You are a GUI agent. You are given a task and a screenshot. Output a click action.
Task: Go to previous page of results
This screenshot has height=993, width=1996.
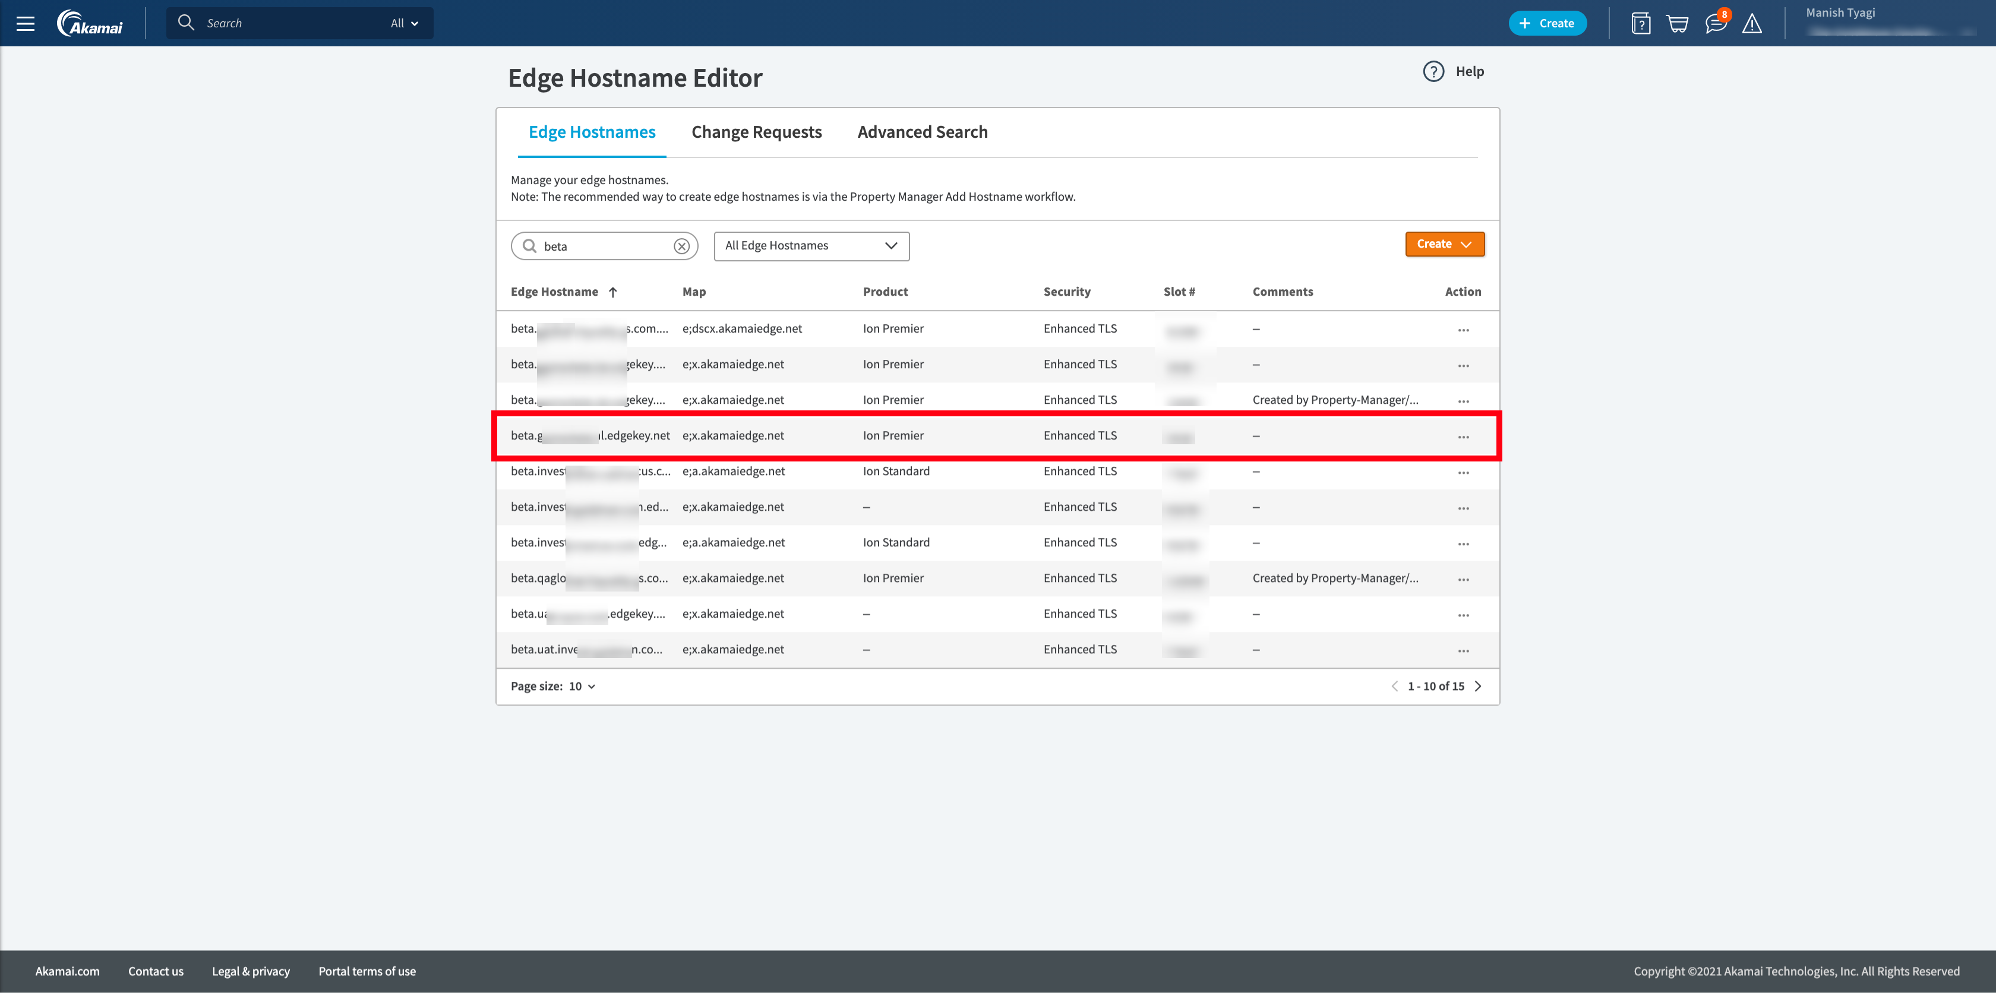(x=1395, y=687)
